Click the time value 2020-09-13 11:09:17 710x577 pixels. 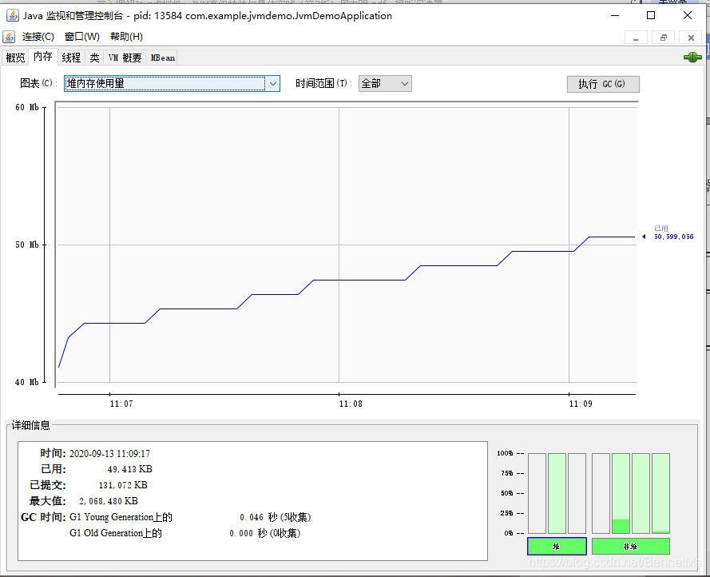[x=109, y=454]
